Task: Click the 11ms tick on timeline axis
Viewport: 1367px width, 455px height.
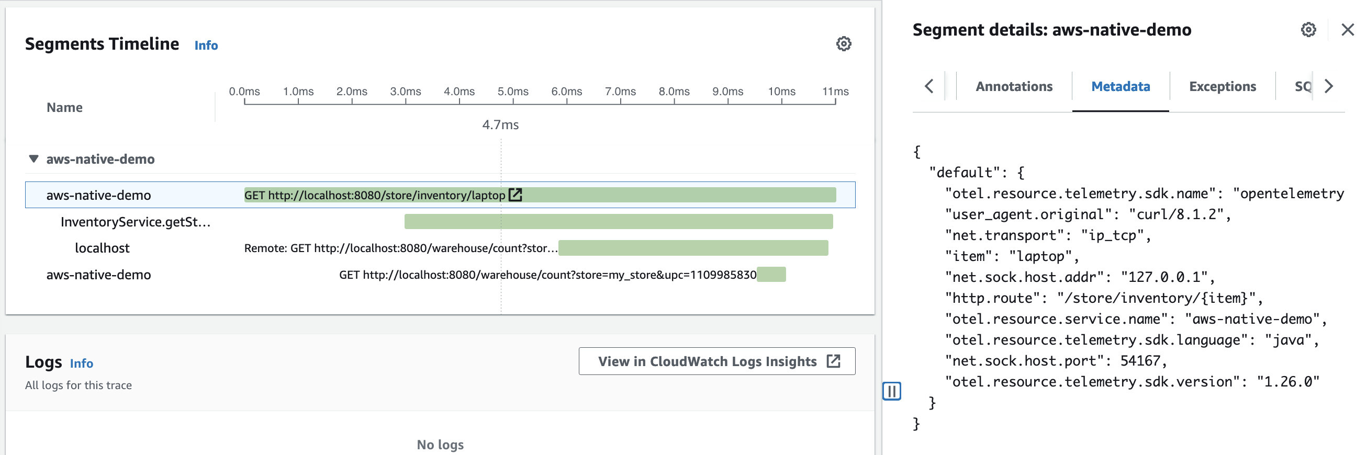Action: [835, 92]
